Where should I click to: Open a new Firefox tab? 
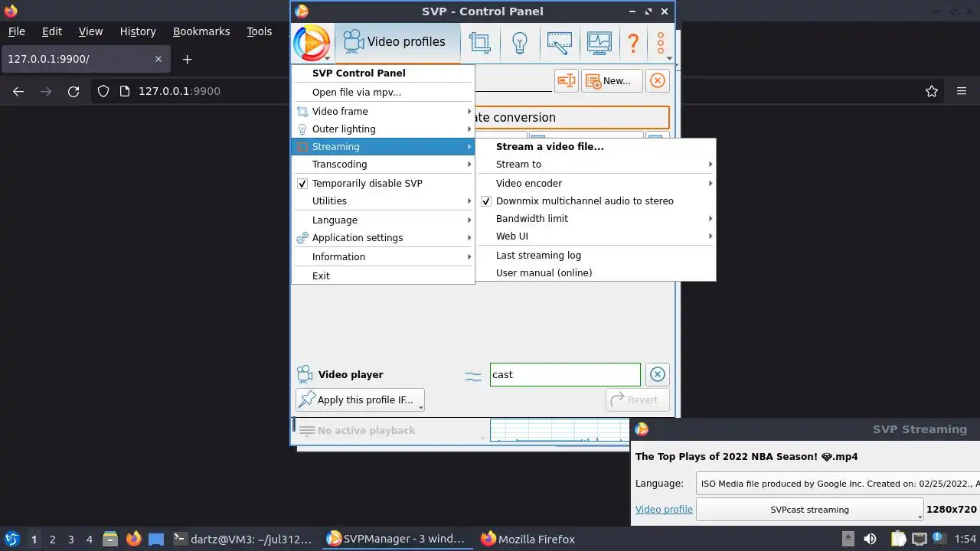187,59
